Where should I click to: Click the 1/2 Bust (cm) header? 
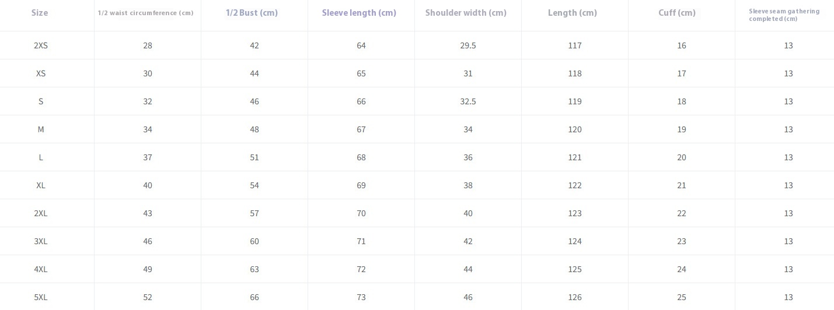pos(252,13)
